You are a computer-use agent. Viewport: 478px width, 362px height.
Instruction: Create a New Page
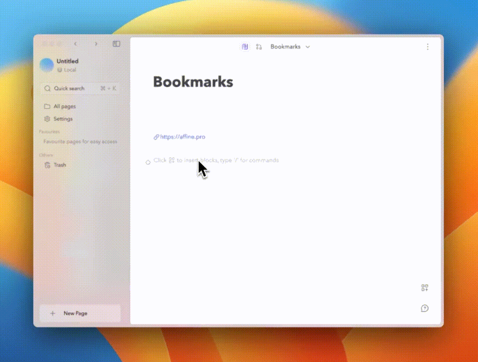pyautogui.click(x=80, y=313)
